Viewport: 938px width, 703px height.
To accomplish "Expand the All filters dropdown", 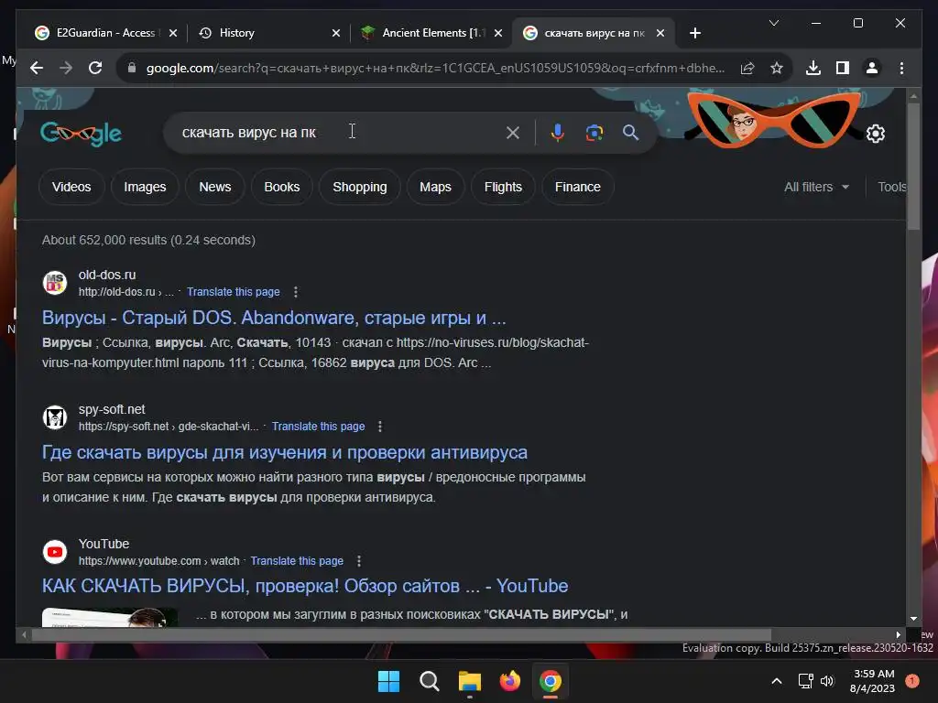I will 816,187.
